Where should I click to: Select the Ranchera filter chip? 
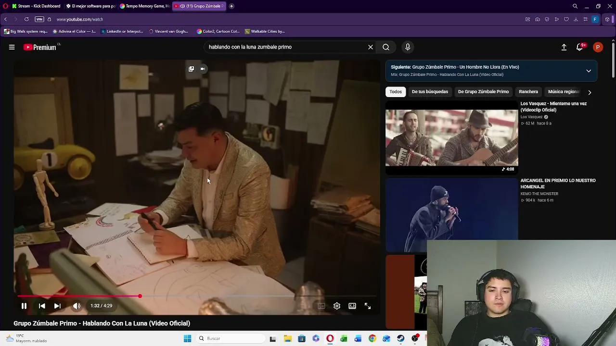pyautogui.click(x=528, y=92)
